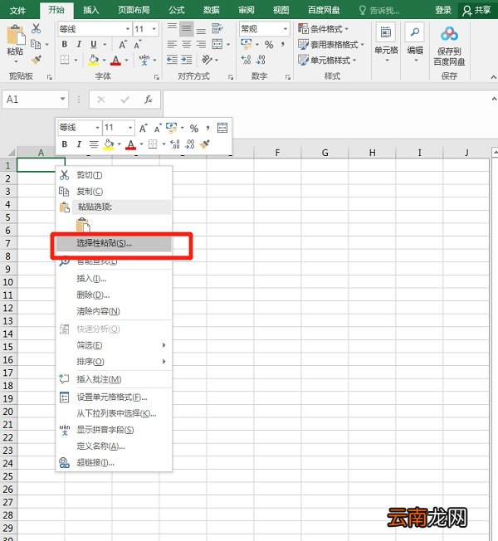Image resolution: width=498 pixels, height=541 pixels.
Task: Click the 共享 share button
Action: point(477,10)
